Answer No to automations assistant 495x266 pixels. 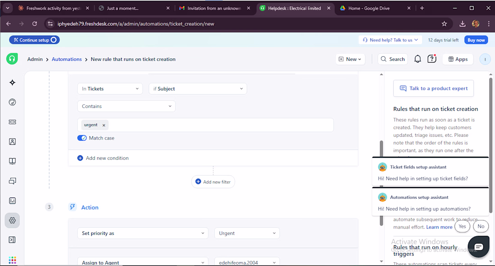coord(481,226)
